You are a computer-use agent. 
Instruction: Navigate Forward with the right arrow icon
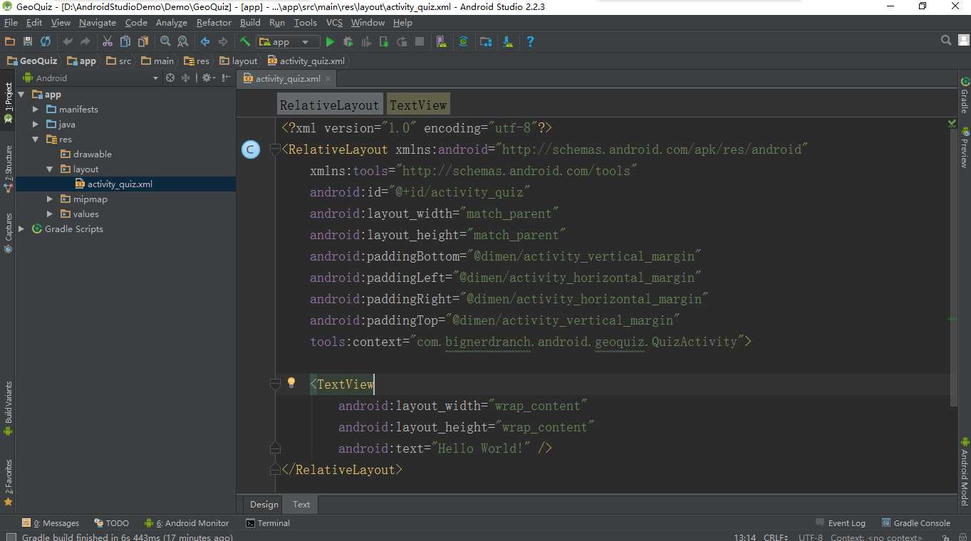pos(223,42)
